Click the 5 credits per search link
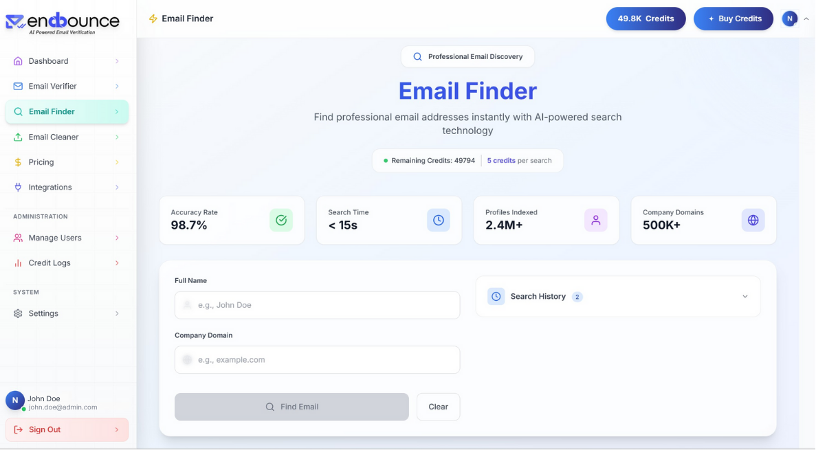The image size is (816, 450). click(x=500, y=160)
